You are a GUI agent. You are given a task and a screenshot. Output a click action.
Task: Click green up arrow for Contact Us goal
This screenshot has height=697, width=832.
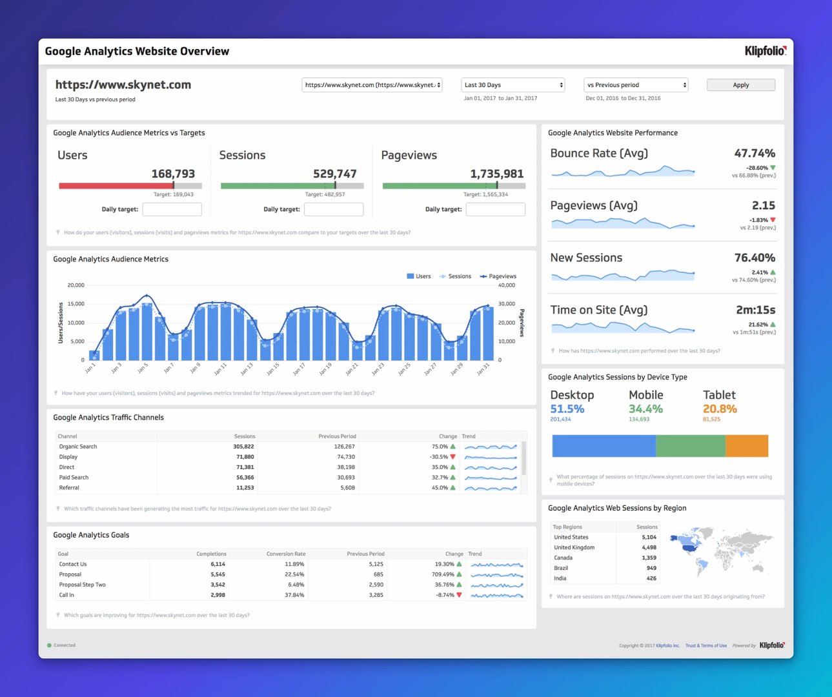459,564
